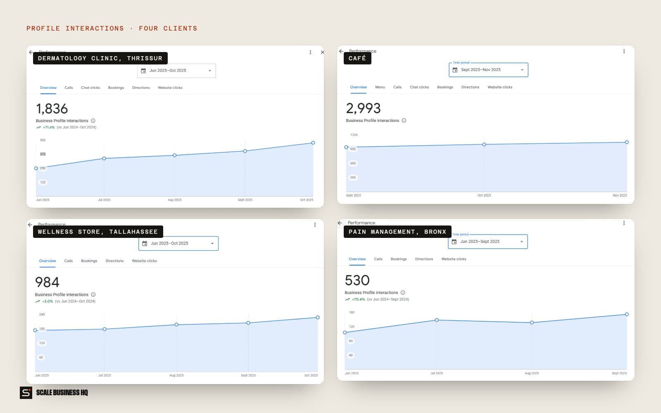
Task: Click +3.0% growth figure in Wellness Store panel
Action: coord(48,301)
